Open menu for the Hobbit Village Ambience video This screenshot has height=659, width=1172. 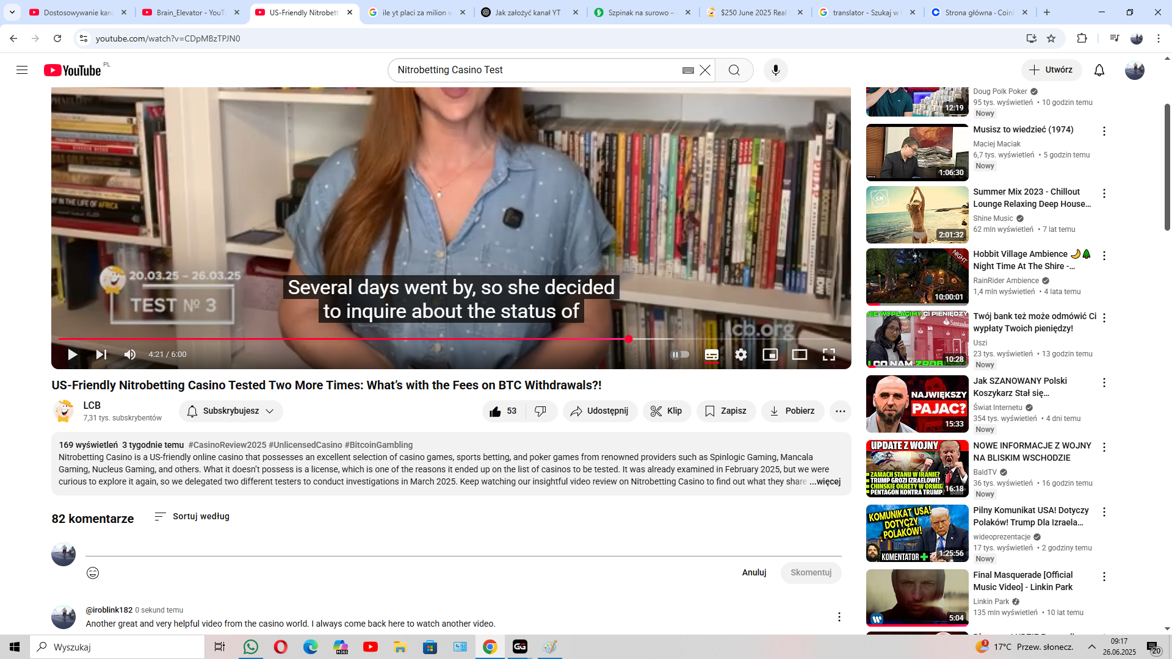(1104, 256)
